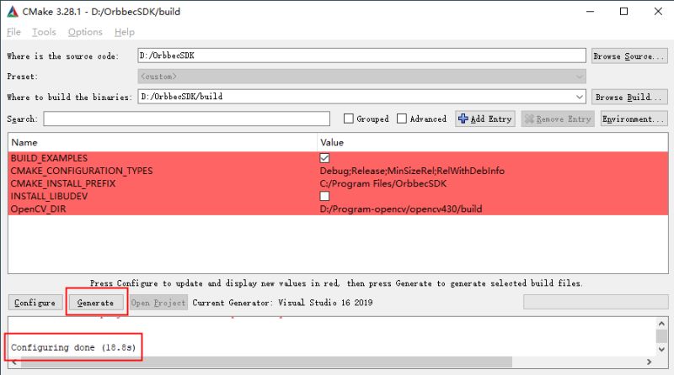Select the BUILD_EXAMPLES entry name
Viewport: 674px width, 375px height.
[49, 158]
